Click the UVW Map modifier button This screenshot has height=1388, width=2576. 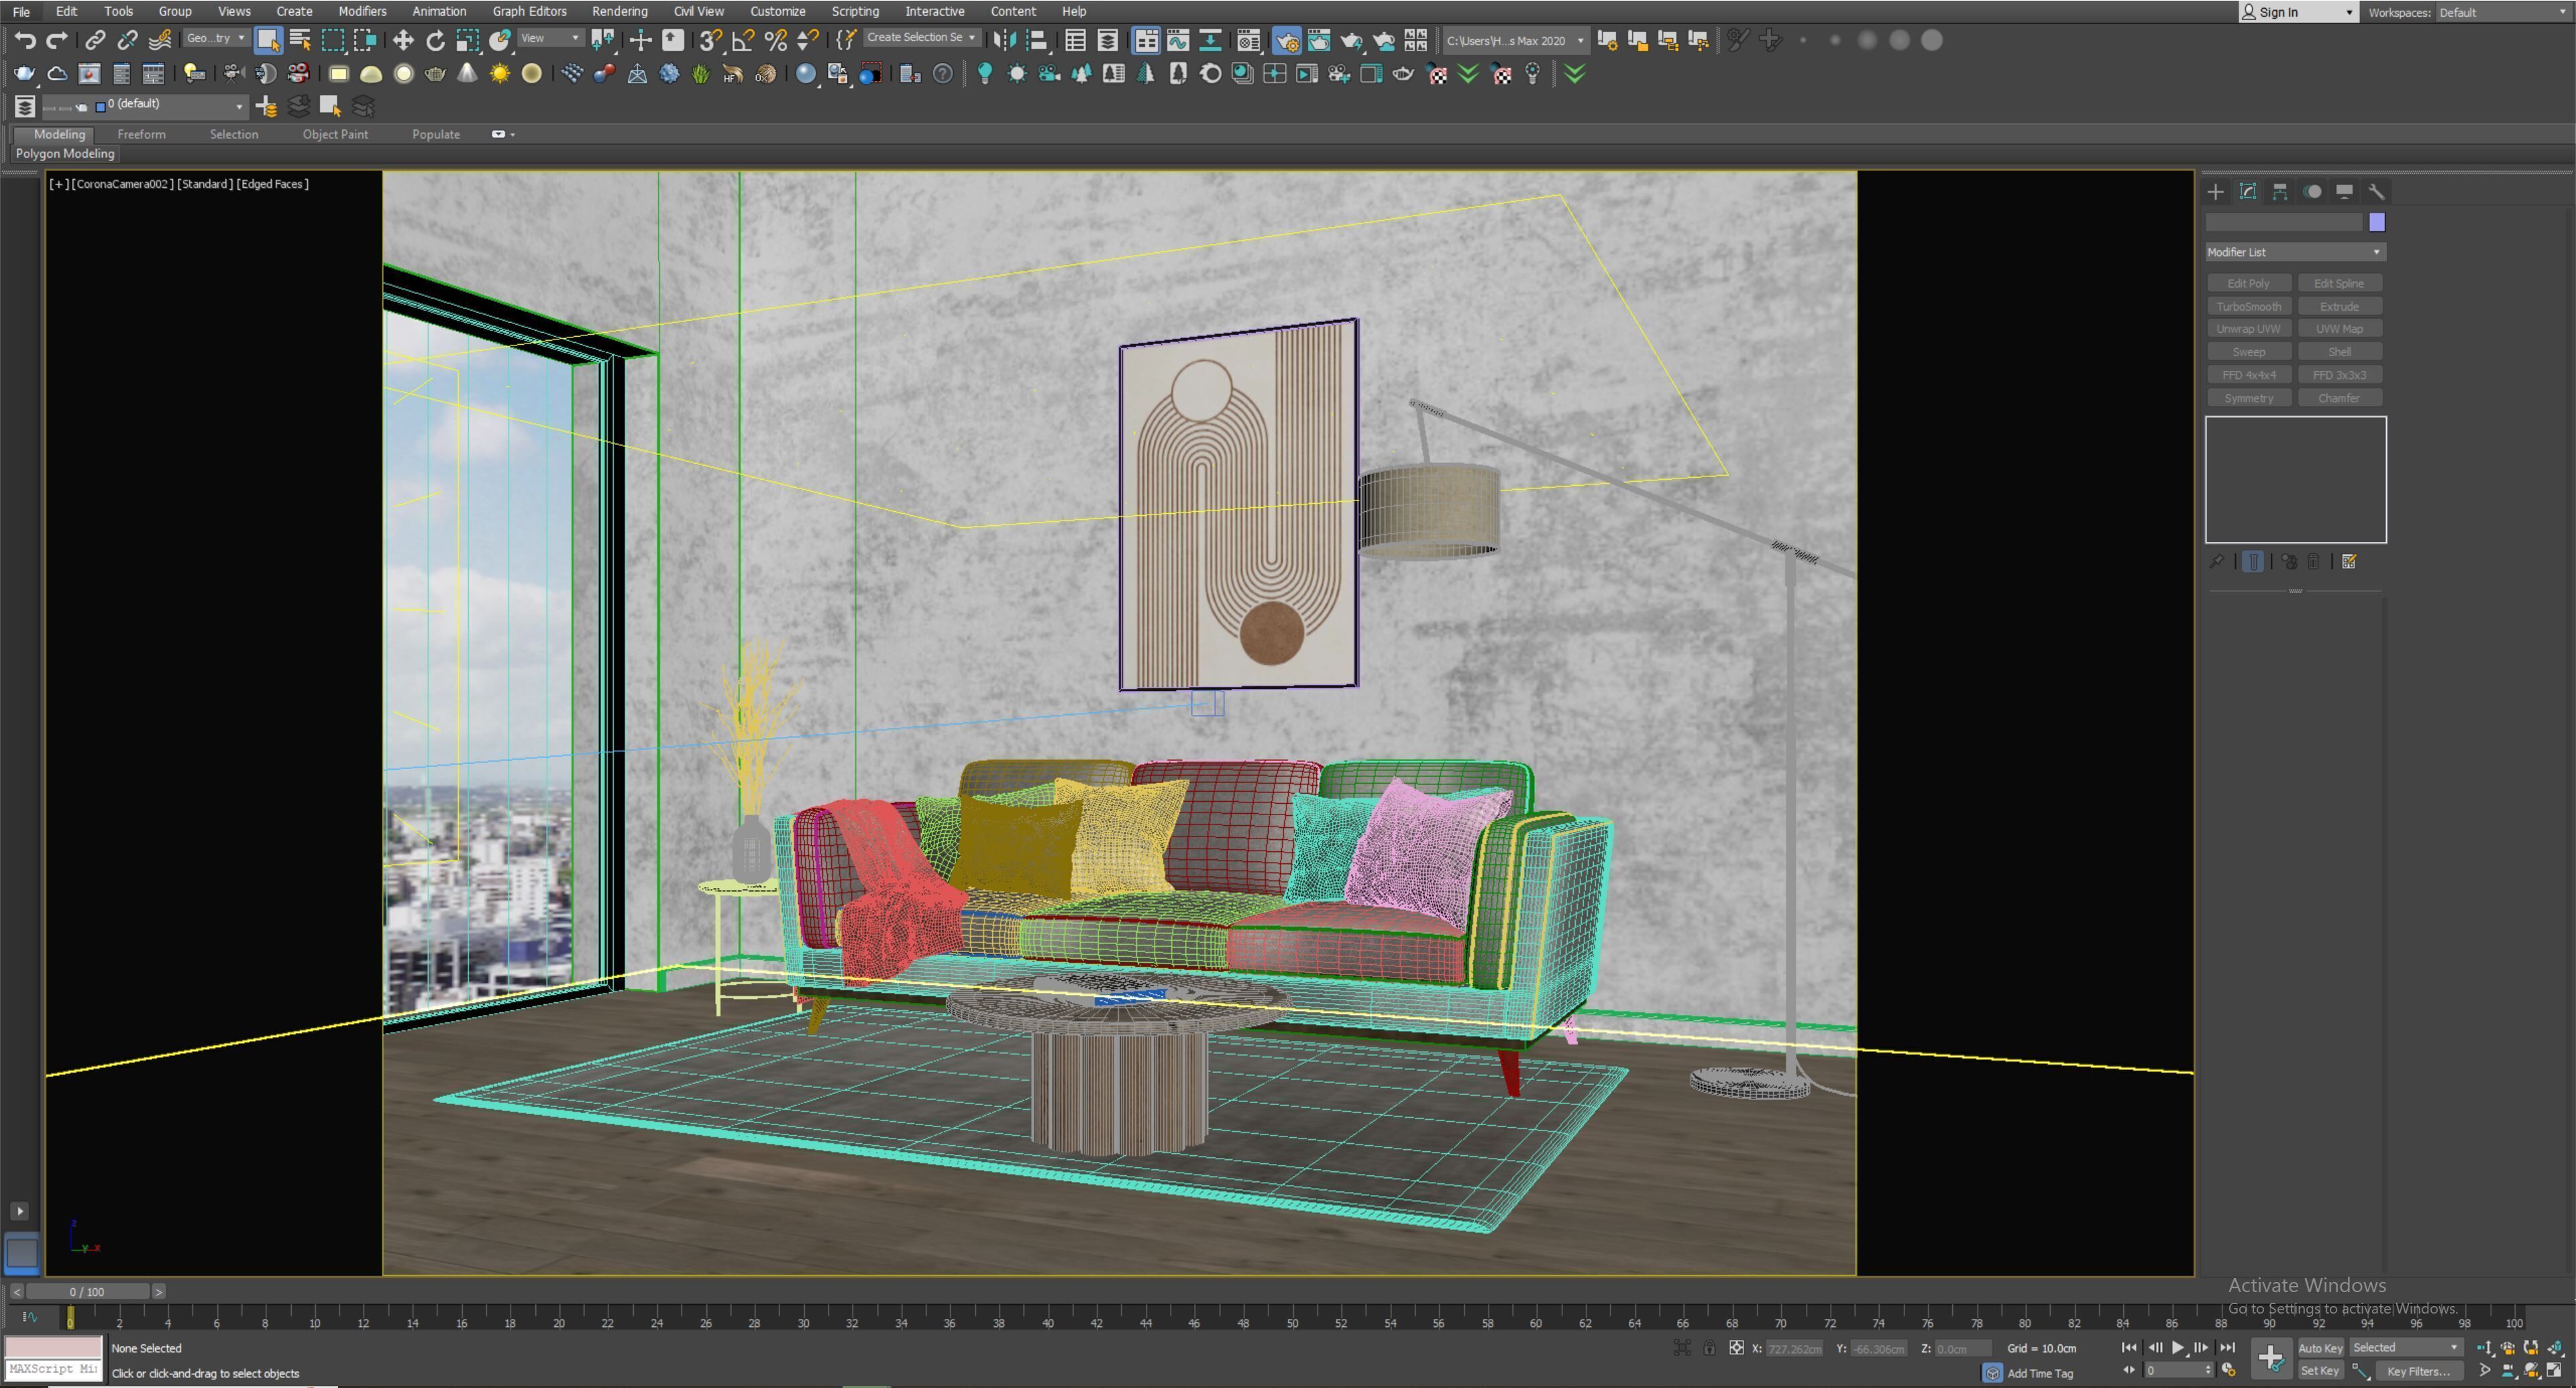point(2340,329)
